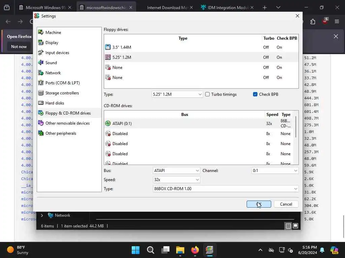This screenshot has height=258, width=345.
Task: Open File Explorer from the taskbar
Action: [180, 250]
